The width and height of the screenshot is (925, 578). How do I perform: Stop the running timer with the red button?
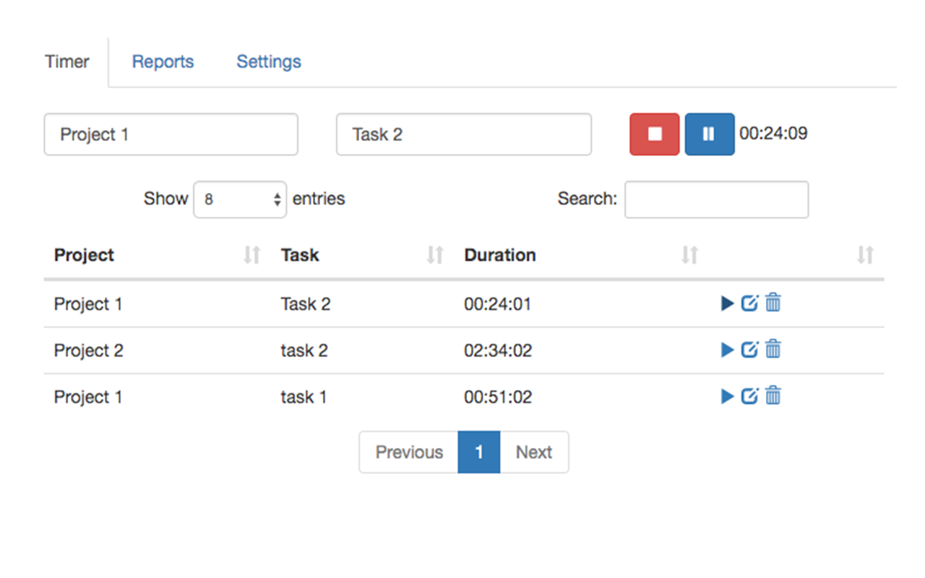point(655,134)
